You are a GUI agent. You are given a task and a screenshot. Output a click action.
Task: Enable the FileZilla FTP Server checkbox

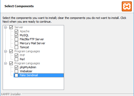click(16, 39)
